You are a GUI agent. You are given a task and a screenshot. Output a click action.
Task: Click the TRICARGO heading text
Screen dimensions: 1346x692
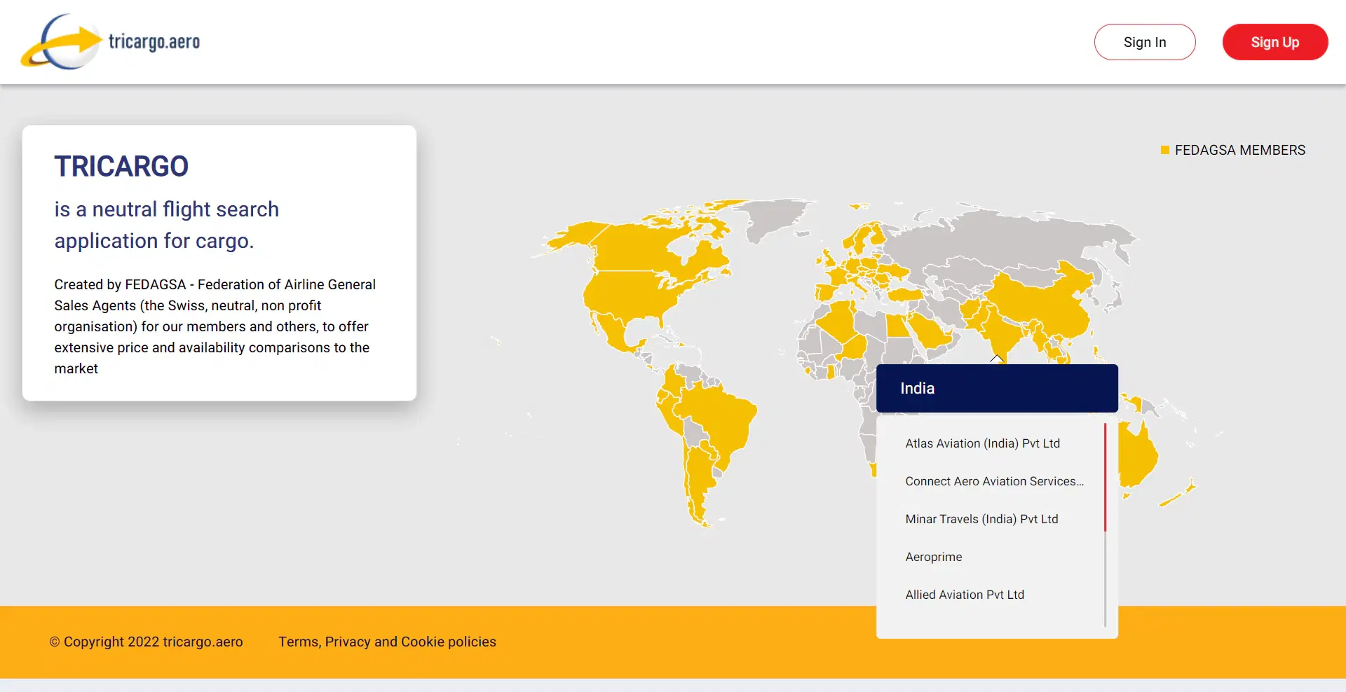pos(121,167)
